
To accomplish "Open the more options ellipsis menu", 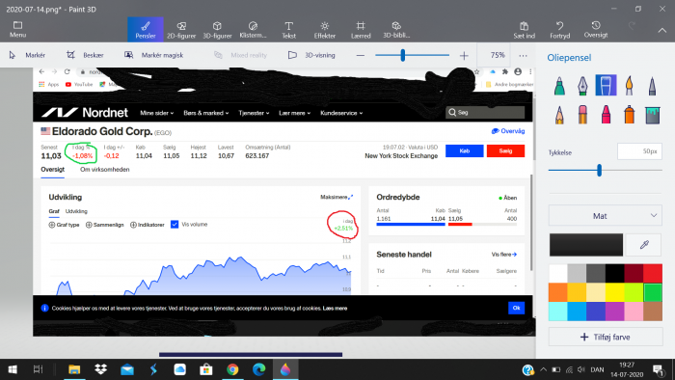I will [x=523, y=56].
